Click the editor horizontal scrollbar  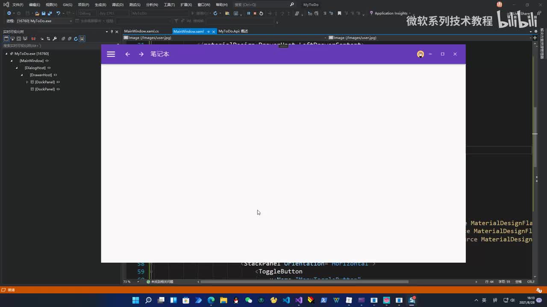[x=304, y=282]
